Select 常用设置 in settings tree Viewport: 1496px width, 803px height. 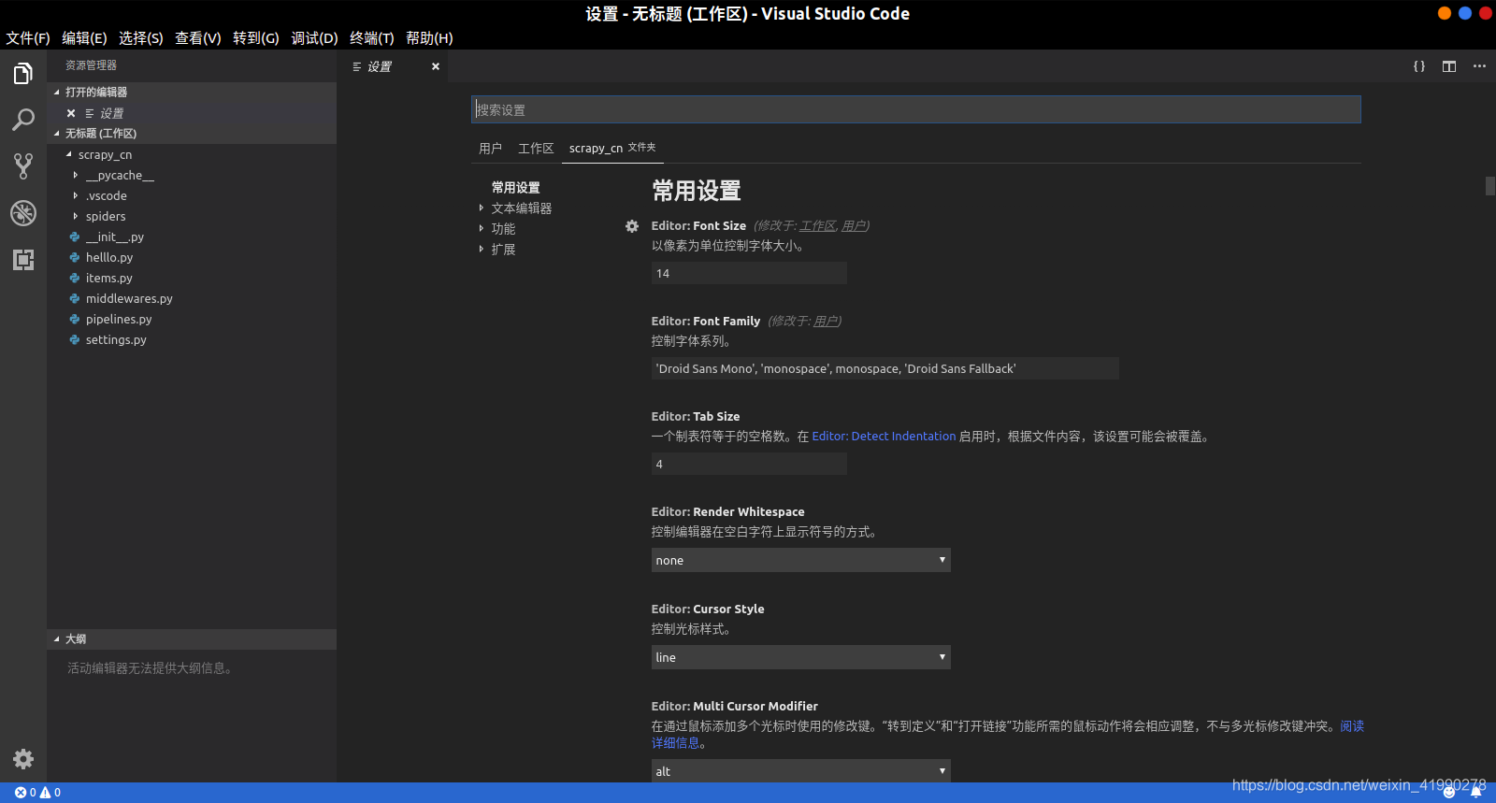(x=516, y=188)
